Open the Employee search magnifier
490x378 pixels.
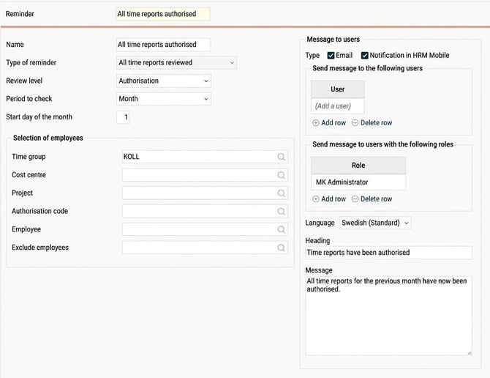point(281,229)
